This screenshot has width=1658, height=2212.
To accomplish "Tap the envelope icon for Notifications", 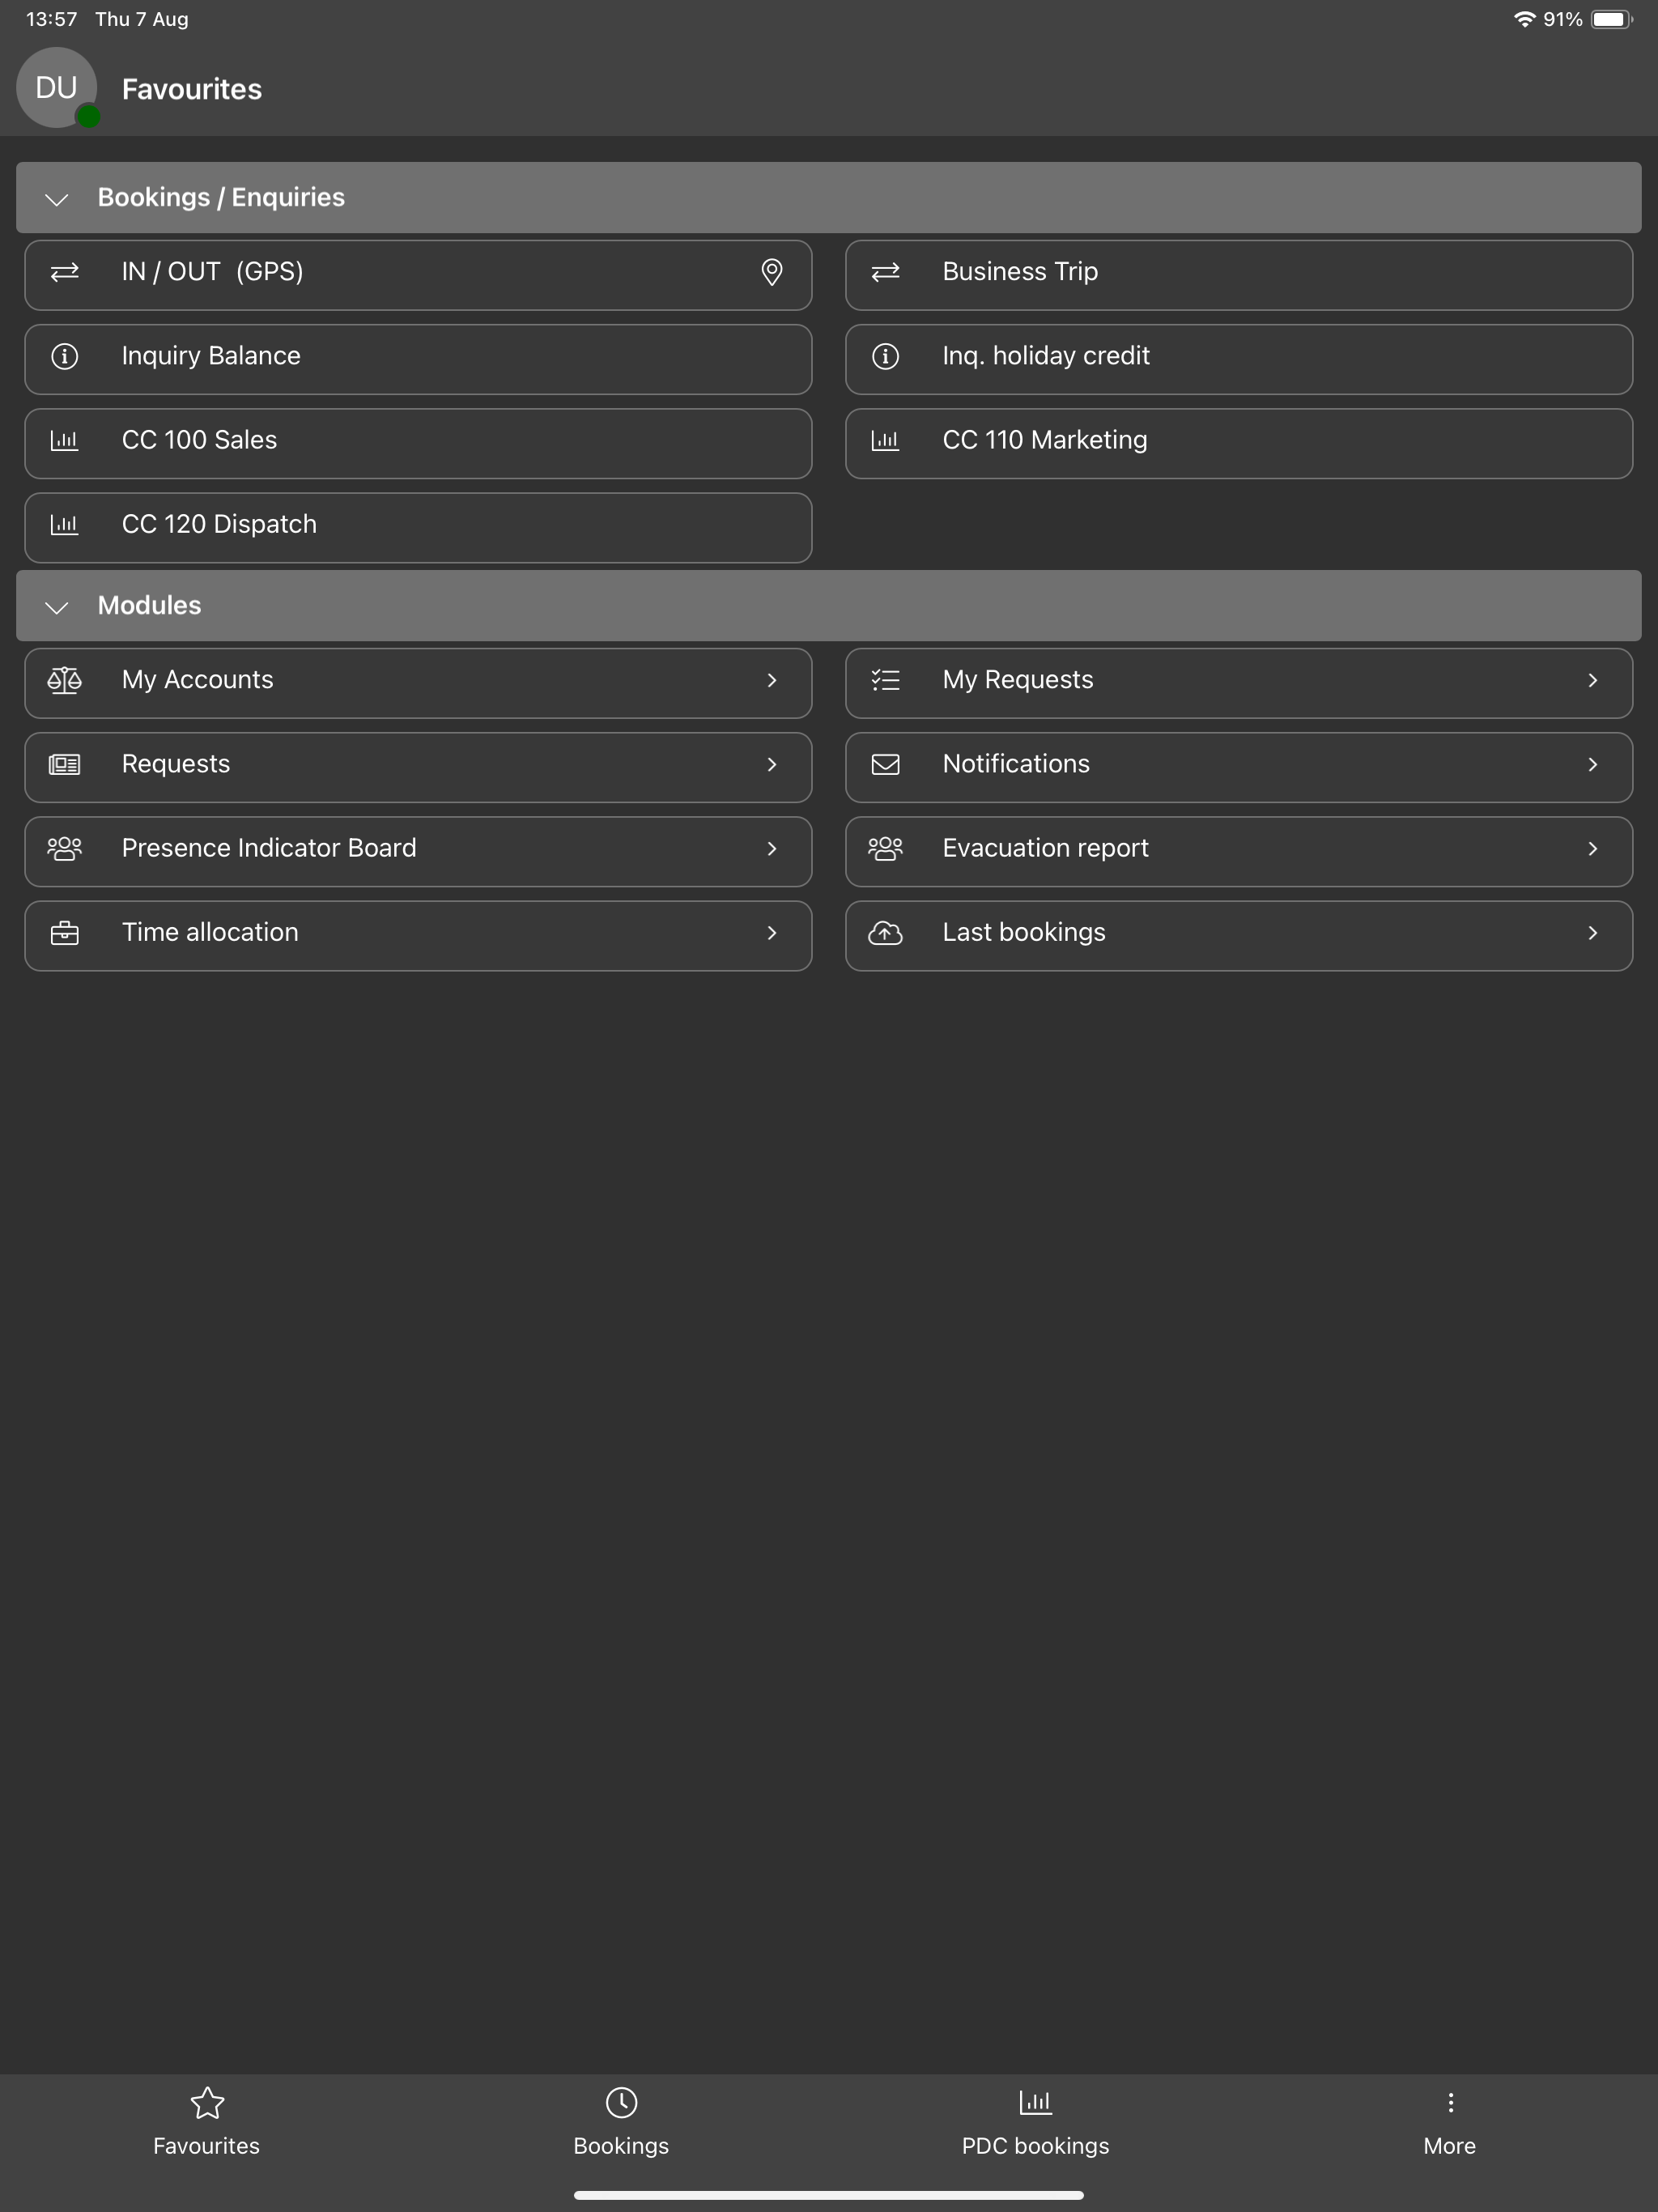I will tap(885, 764).
